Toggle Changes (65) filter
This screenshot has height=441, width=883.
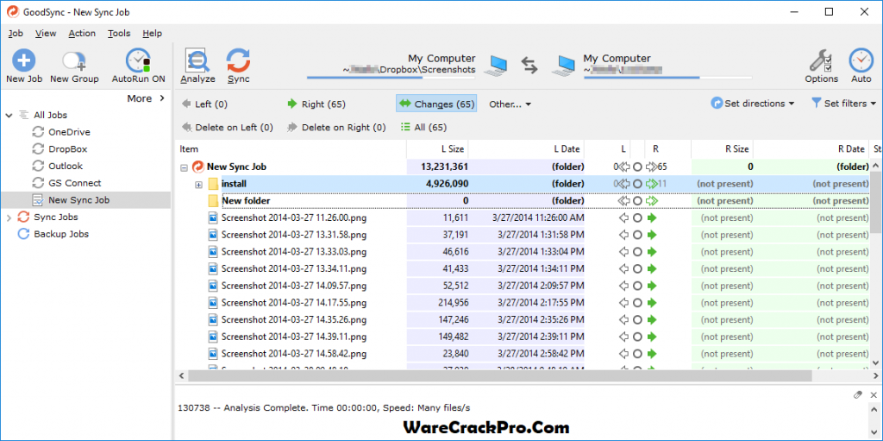(436, 104)
